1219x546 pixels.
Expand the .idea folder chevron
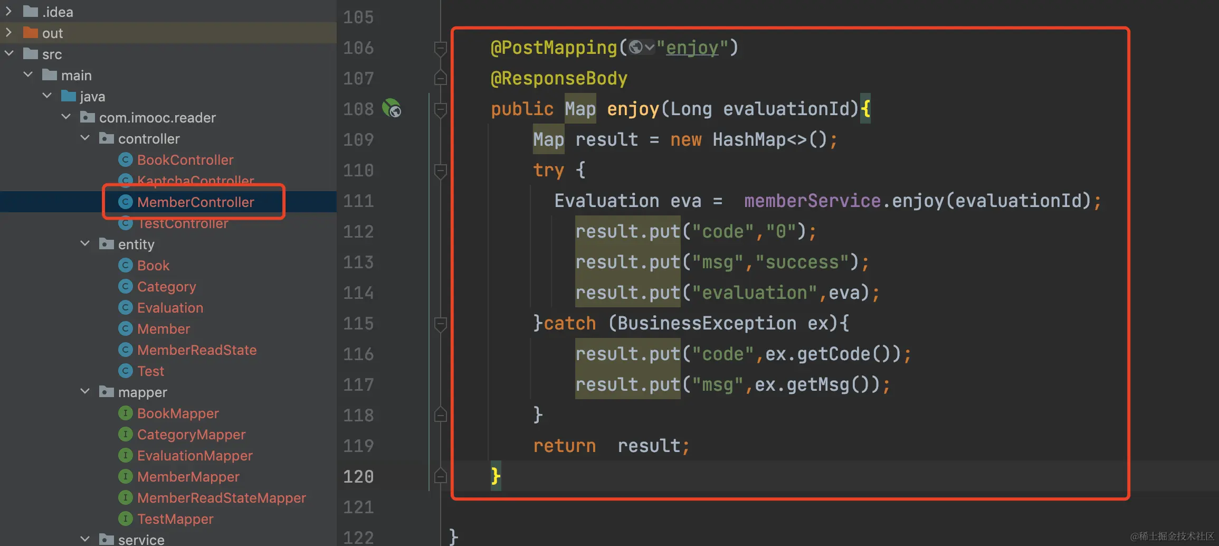tap(8, 11)
